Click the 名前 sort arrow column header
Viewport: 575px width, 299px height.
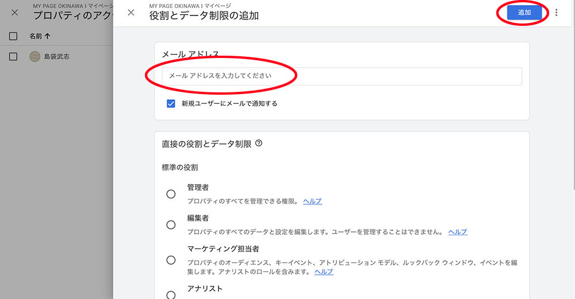coord(40,36)
